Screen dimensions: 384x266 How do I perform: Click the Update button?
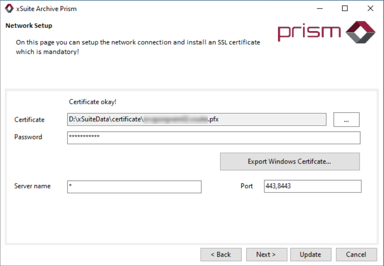tap(310, 254)
